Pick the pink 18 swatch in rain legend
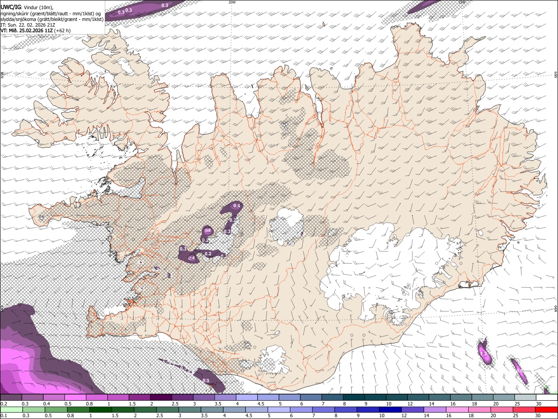Screen dimensions: 558x419 [x=479, y=410]
